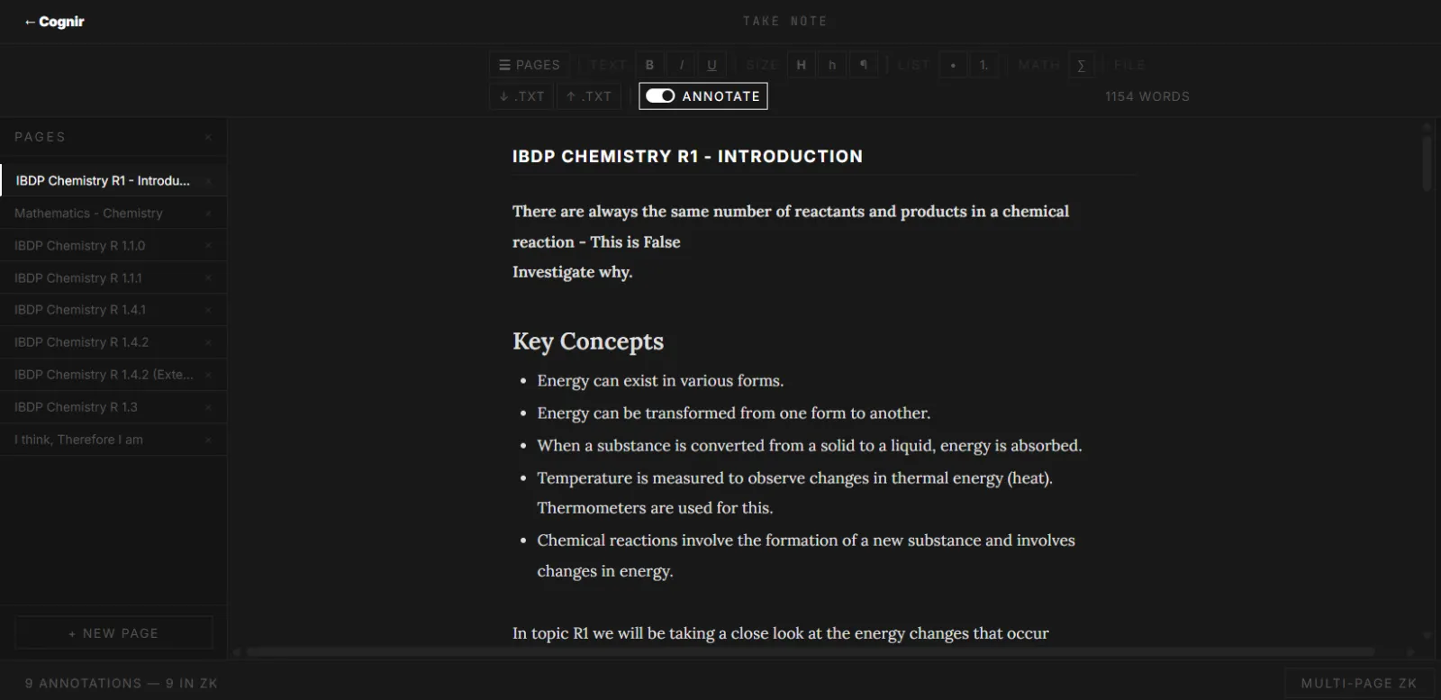Viewport: 1441px width, 700px height.
Task: Set large heading with capital H button
Action: [x=801, y=65]
